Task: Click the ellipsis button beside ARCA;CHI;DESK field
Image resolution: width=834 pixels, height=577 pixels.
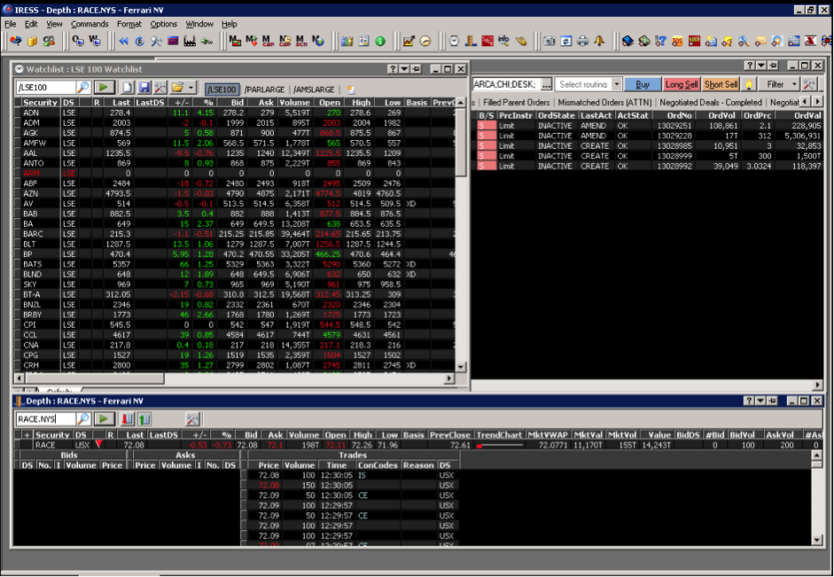Action: pyautogui.click(x=546, y=84)
